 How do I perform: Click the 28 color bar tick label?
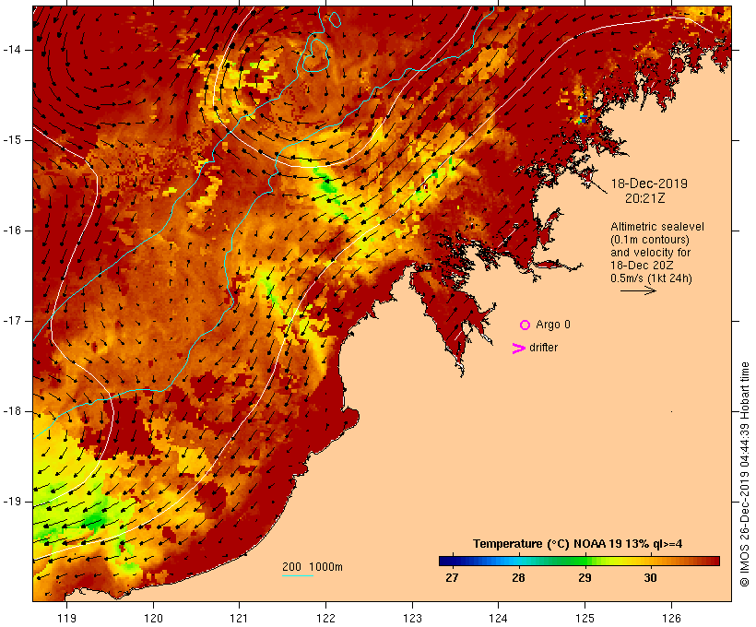pos(518,578)
